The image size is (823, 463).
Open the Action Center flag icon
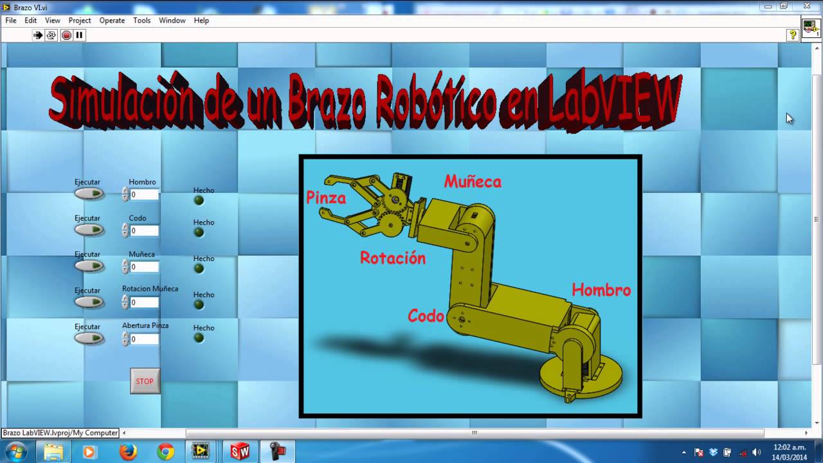(x=699, y=453)
